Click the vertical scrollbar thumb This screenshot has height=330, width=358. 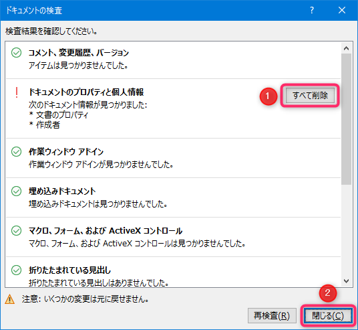347,119
